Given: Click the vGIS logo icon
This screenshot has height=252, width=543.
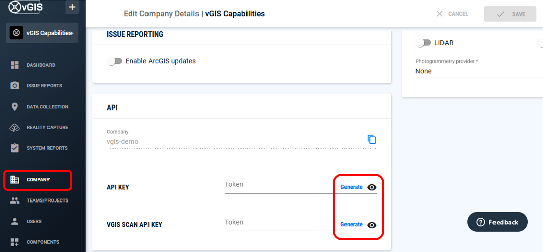Looking at the screenshot, I should [15, 7].
